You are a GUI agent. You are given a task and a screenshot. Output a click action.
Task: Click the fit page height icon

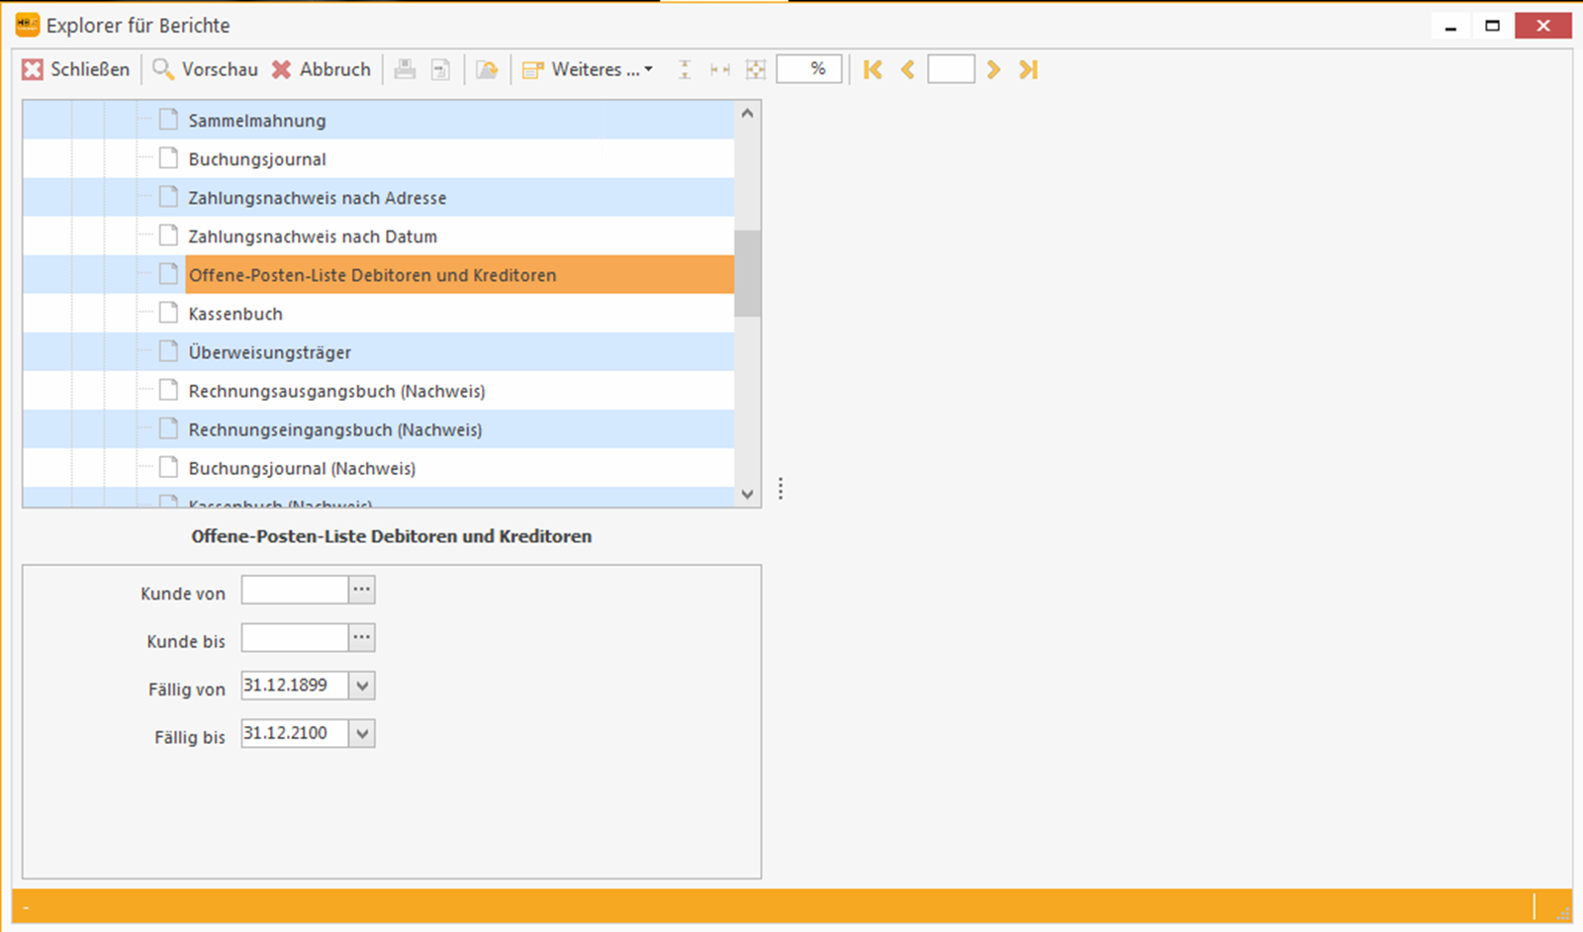tap(685, 69)
